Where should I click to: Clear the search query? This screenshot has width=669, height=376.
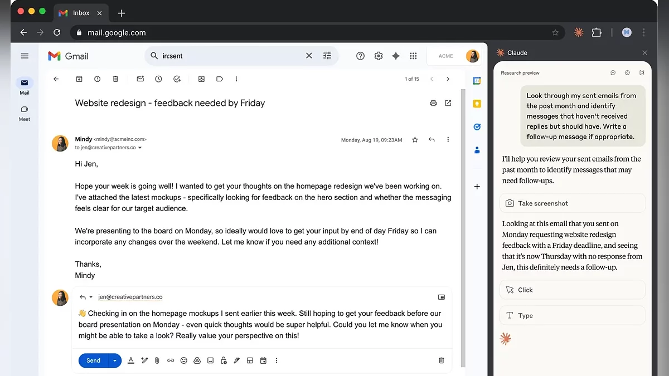(309, 56)
